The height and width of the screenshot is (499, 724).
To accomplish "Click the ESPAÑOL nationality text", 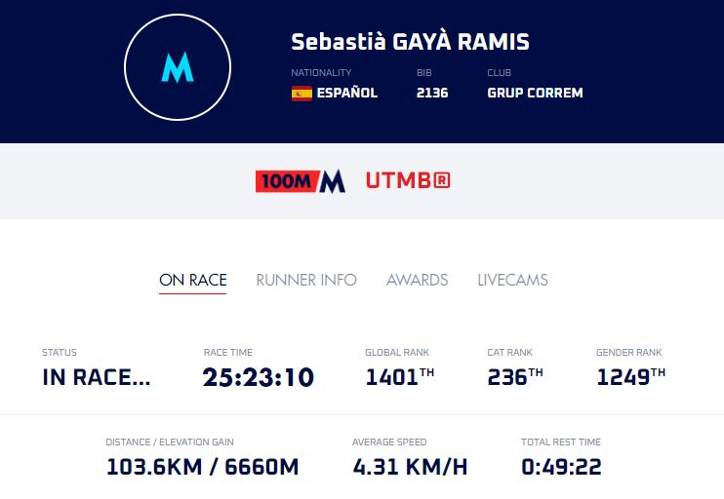I will tap(346, 94).
